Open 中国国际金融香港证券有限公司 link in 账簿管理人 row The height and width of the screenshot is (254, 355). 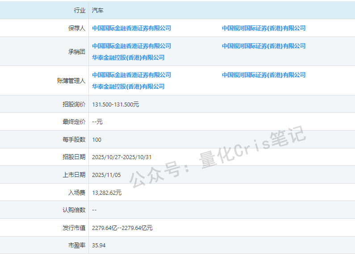point(132,75)
